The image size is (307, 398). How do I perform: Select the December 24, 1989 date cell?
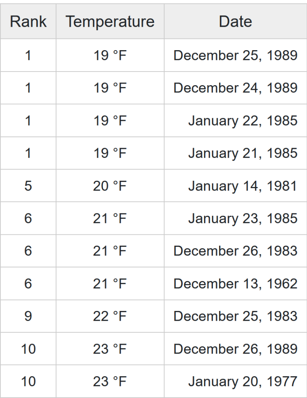coord(235,88)
